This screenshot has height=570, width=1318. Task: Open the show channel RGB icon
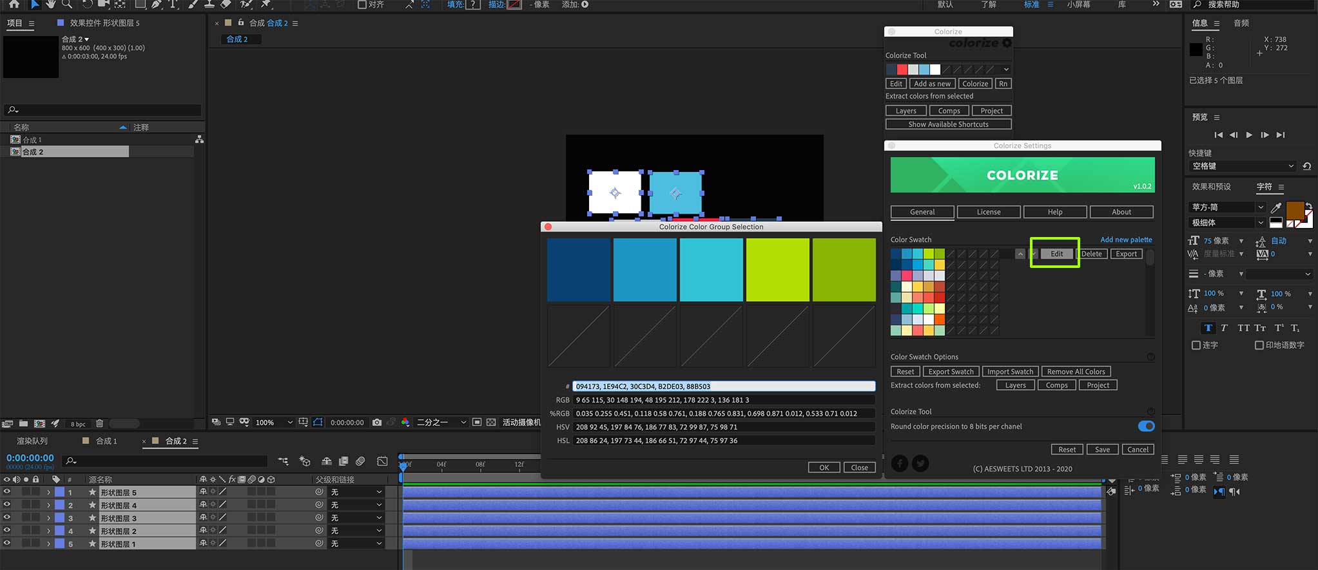click(405, 423)
